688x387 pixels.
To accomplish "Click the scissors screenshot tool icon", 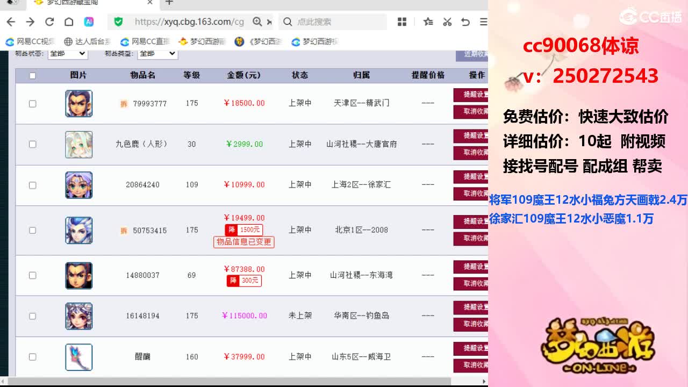I will pos(447,21).
